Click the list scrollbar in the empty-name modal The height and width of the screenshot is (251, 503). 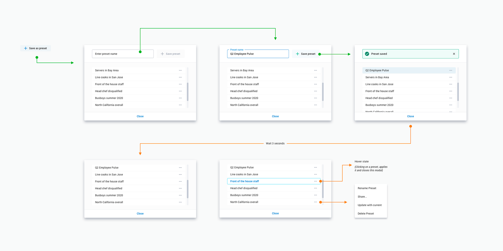[x=188, y=92]
